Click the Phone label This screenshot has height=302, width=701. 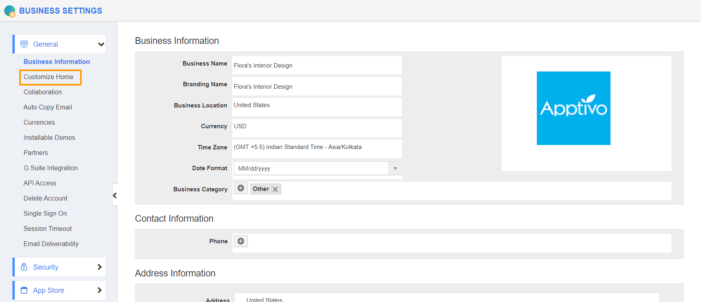219,241
